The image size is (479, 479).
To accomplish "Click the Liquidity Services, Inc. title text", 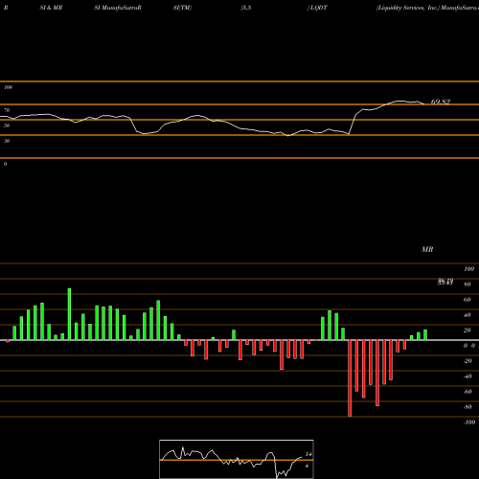I will tap(408, 8).
